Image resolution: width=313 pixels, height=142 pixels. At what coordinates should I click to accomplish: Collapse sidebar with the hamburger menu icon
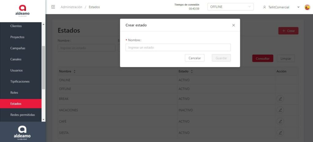(53, 7)
